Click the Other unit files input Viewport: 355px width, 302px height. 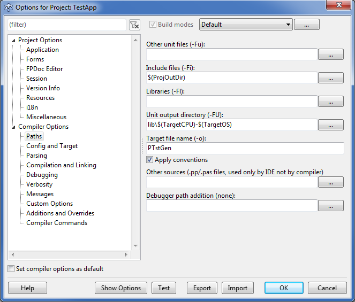click(x=232, y=54)
